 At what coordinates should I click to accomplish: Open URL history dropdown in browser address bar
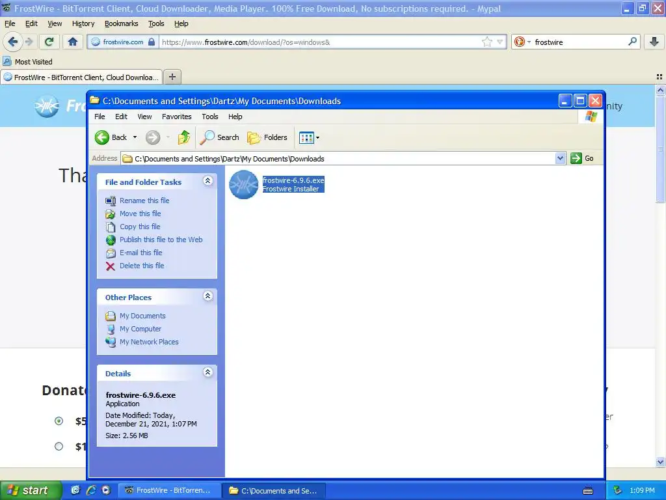pos(500,42)
